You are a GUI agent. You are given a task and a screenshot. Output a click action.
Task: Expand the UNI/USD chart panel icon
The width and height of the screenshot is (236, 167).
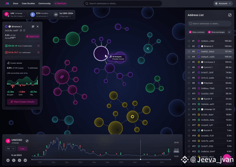click(27, 141)
